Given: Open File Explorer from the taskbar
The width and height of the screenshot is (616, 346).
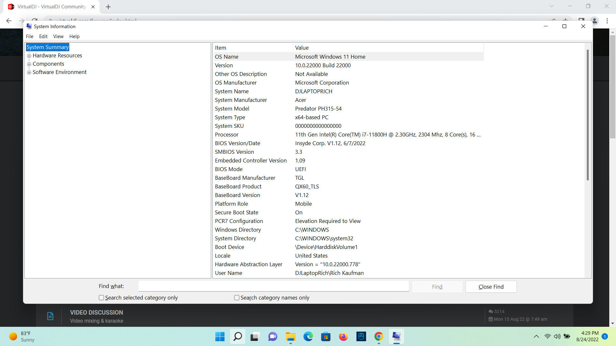Looking at the screenshot, I should [x=291, y=337].
